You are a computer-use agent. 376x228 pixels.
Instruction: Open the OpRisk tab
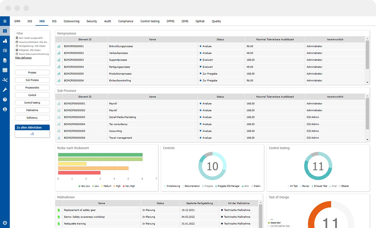[200, 21]
